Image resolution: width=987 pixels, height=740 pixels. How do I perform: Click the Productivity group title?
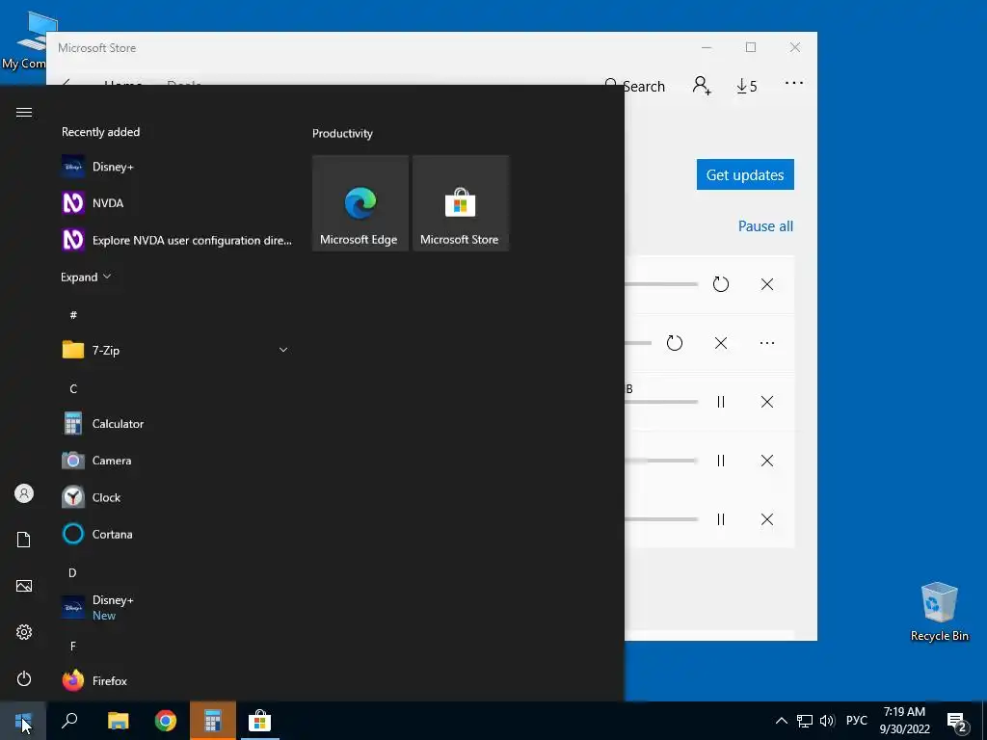[342, 133]
